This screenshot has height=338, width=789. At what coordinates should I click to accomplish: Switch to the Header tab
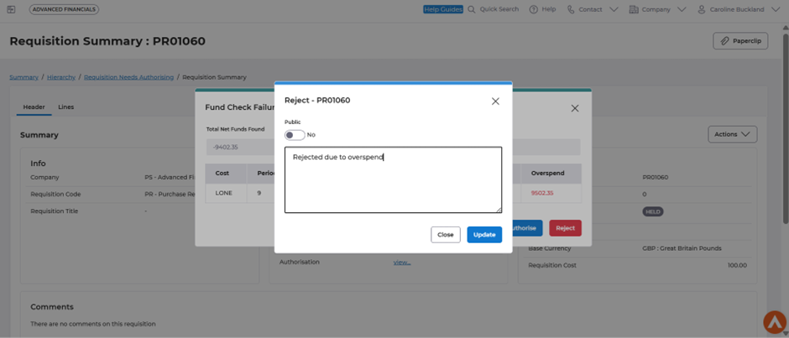point(34,107)
